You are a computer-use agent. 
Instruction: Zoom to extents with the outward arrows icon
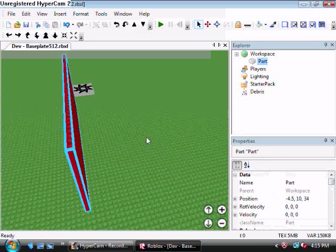click(73, 35)
